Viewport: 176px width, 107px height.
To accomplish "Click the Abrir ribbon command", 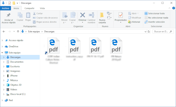I will (x=133, y=14).
